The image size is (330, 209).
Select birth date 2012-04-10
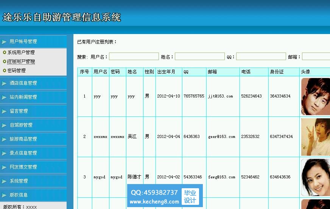(168, 96)
